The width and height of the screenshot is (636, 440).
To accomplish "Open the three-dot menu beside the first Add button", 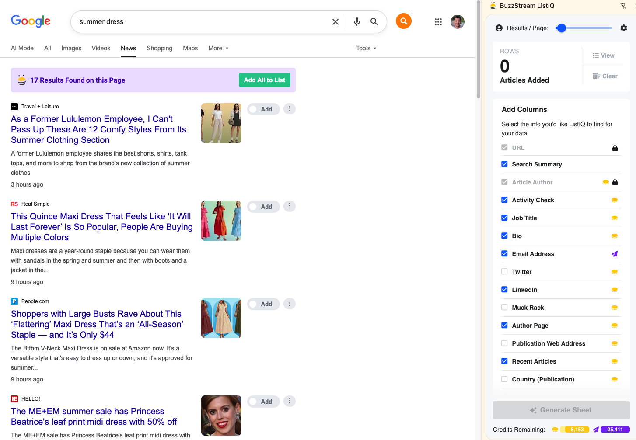I will click(289, 109).
